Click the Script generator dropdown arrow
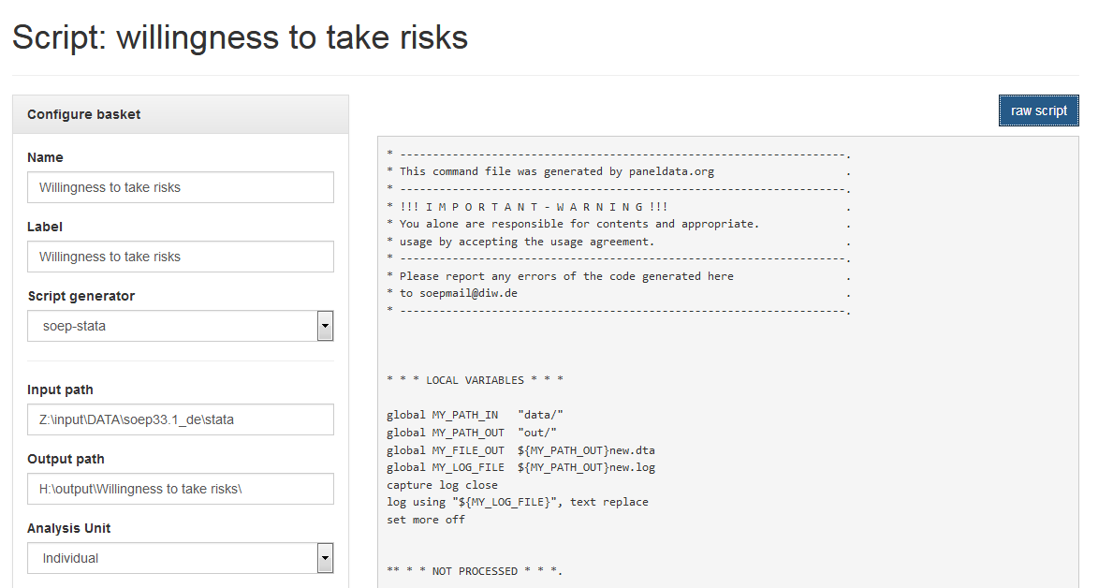Viewport: 1113px width, 588px height. pyautogui.click(x=325, y=326)
